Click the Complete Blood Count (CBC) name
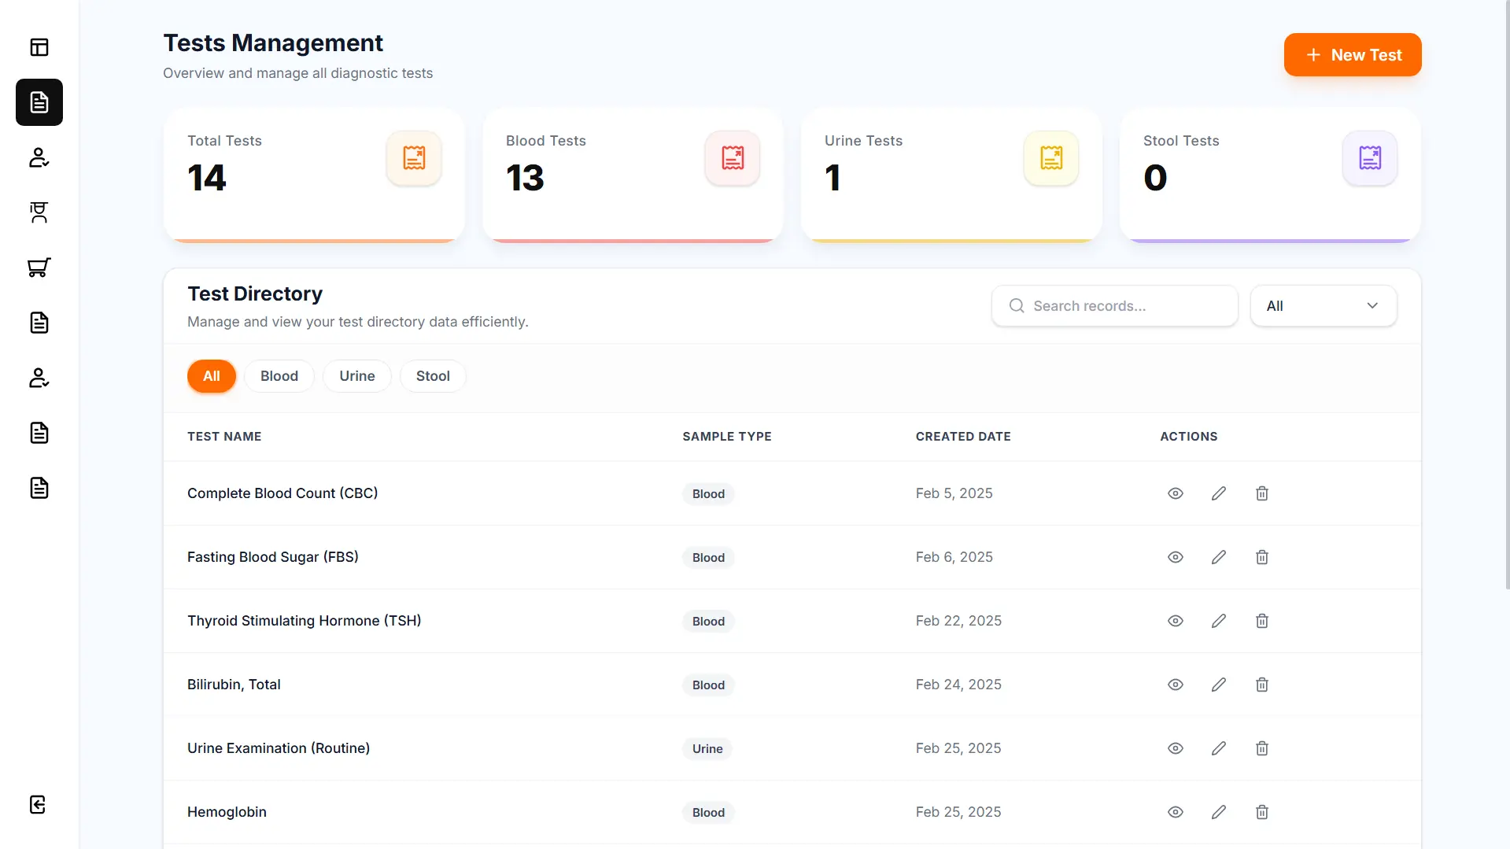1510x849 pixels. pos(282,493)
